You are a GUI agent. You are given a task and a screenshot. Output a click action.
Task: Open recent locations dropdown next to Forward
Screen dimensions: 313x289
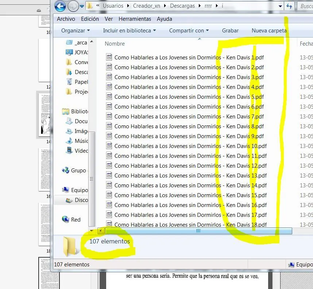(82, 7)
